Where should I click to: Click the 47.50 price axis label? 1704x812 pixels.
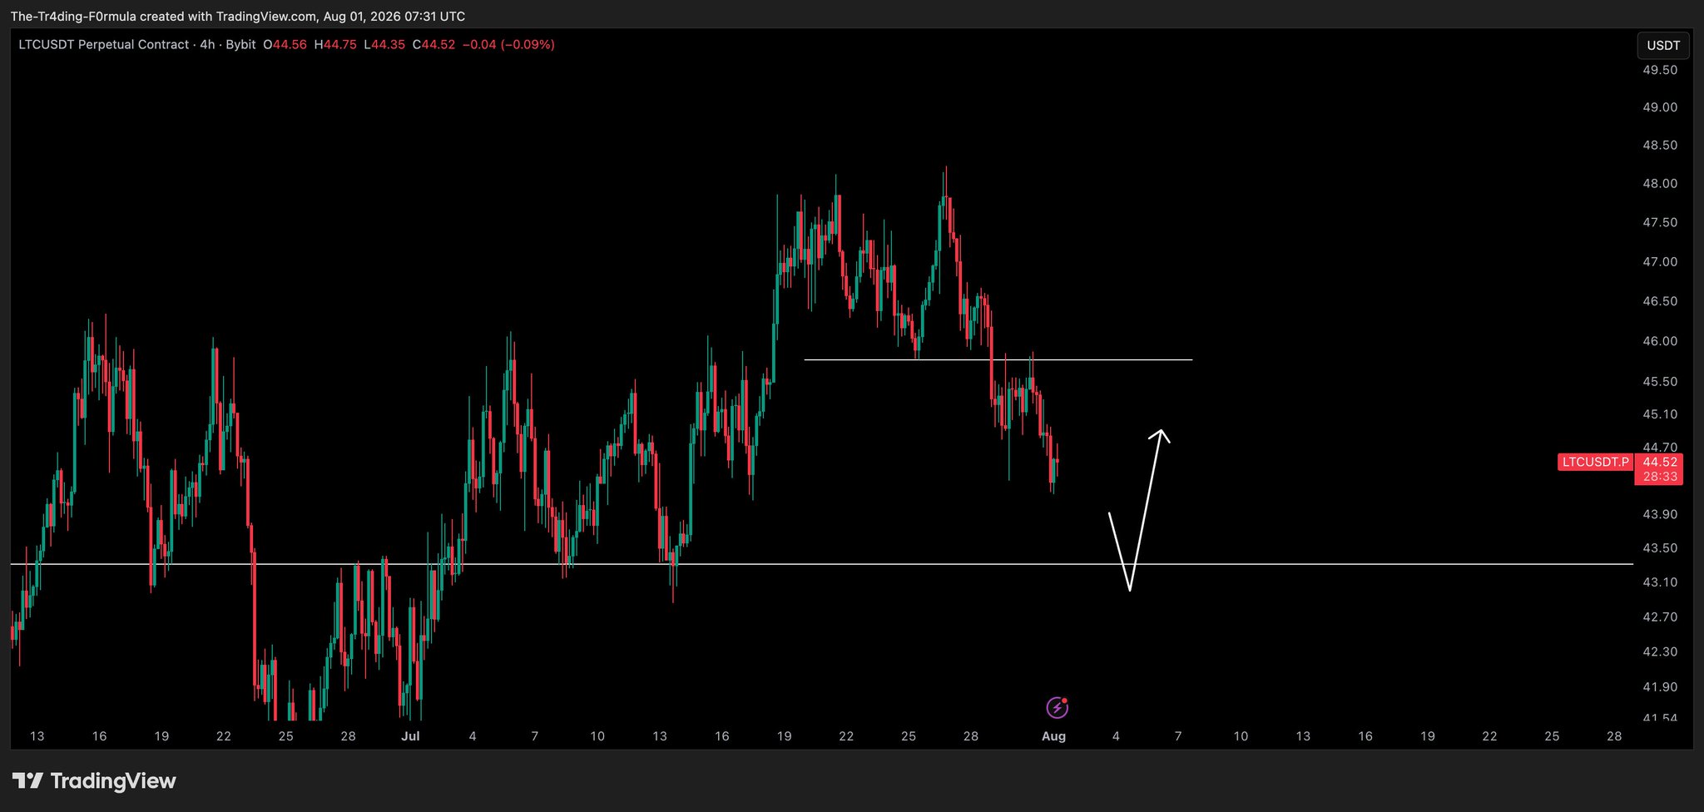click(1660, 222)
